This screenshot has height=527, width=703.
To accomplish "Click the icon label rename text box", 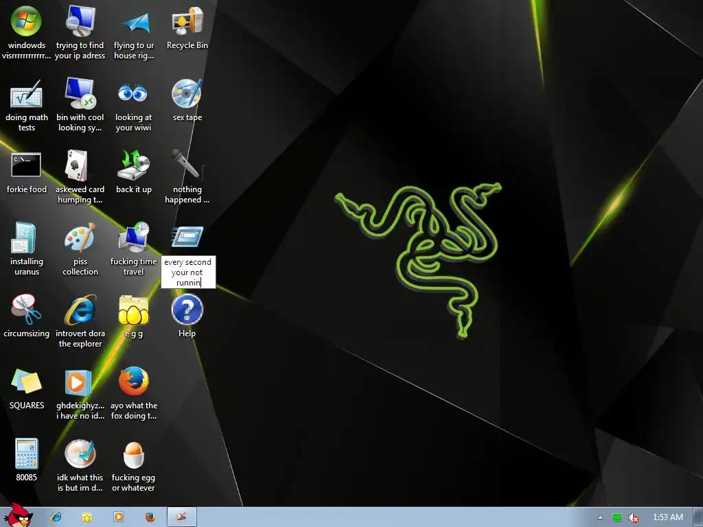I will click(x=188, y=272).
